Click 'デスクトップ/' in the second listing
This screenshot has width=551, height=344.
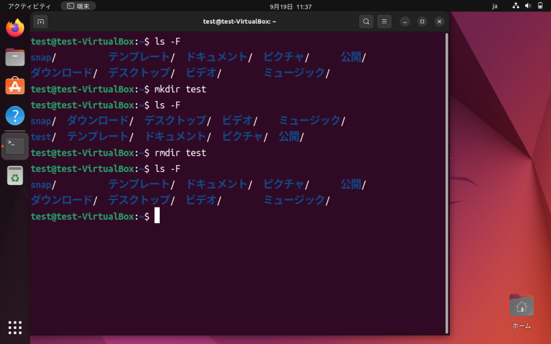pyautogui.click(x=178, y=121)
